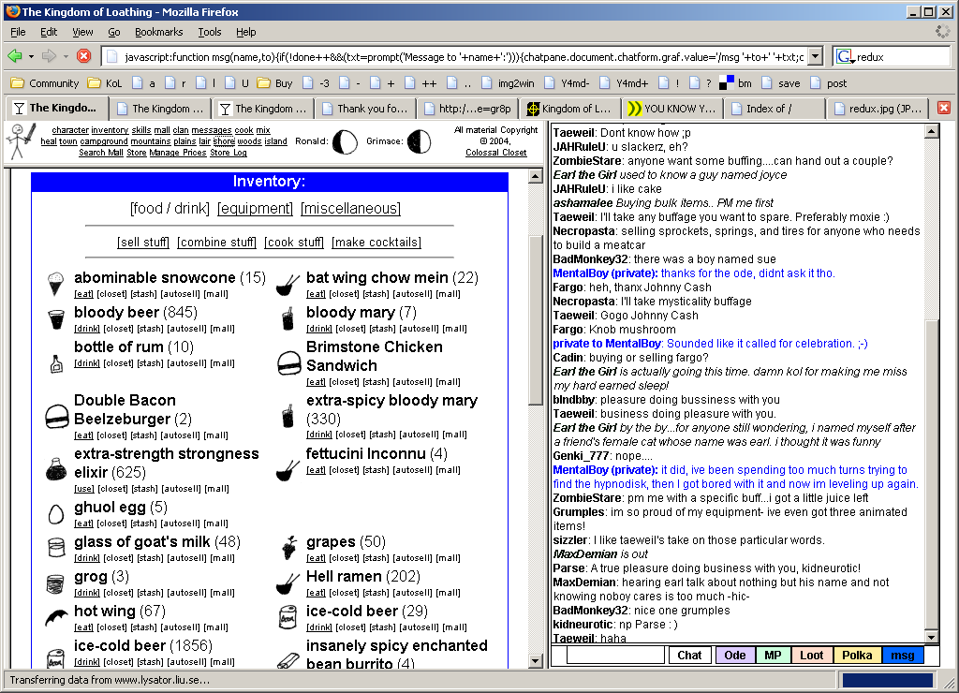Click the Community bookmarks folder
Viewport: 959px width, 693px height.
(x=45, y=83)
